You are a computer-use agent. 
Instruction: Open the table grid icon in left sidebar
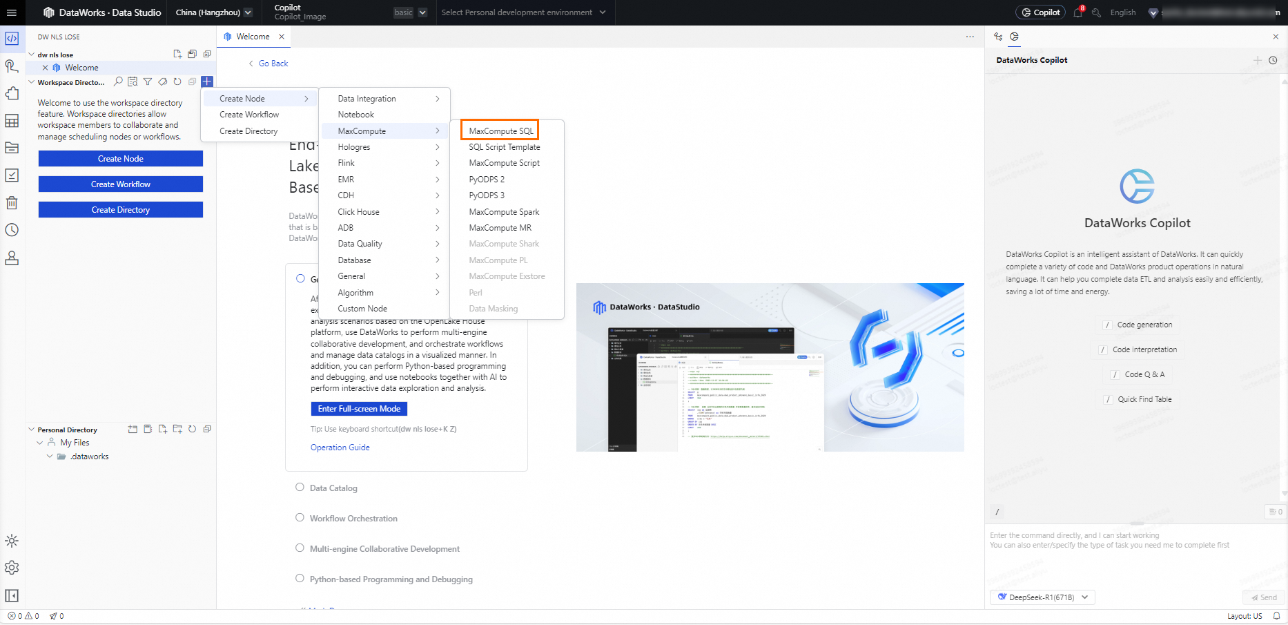pyautogui.click(x=12, y=121)
